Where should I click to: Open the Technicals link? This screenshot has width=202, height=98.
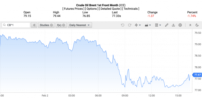click(x=131, y=9)
